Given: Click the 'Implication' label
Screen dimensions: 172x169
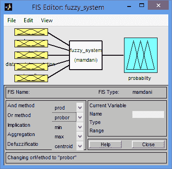Looking at the screenshot, I should [19, 125].
